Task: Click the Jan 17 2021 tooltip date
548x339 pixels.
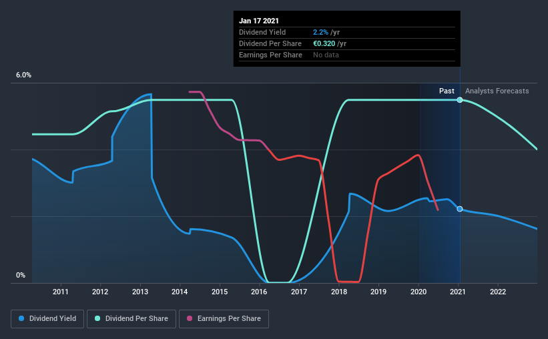Action: tap(259, 21)
